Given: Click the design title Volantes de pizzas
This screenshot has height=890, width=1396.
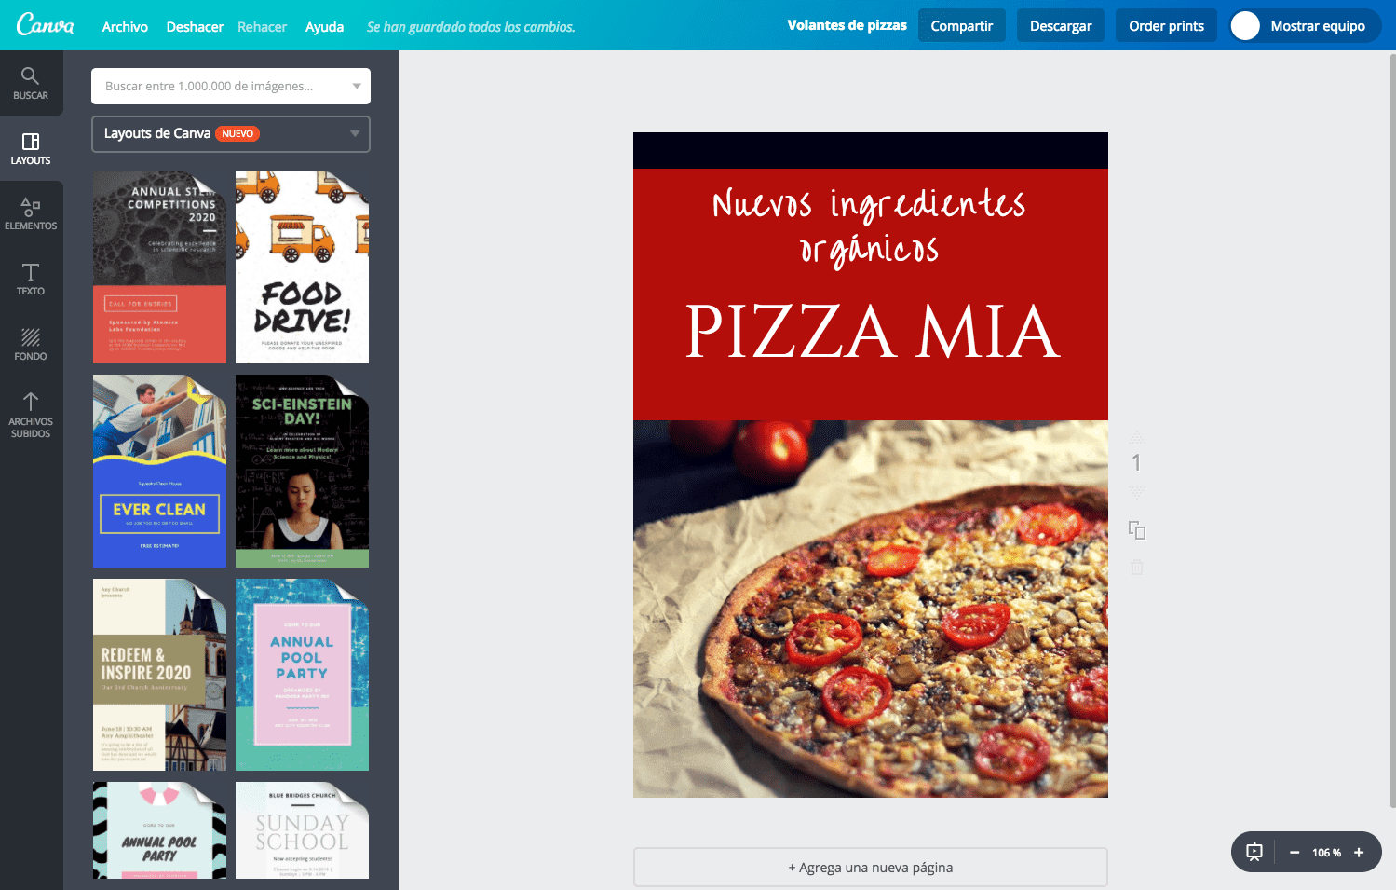Looking at the screenshot, I should coord(847,25).
